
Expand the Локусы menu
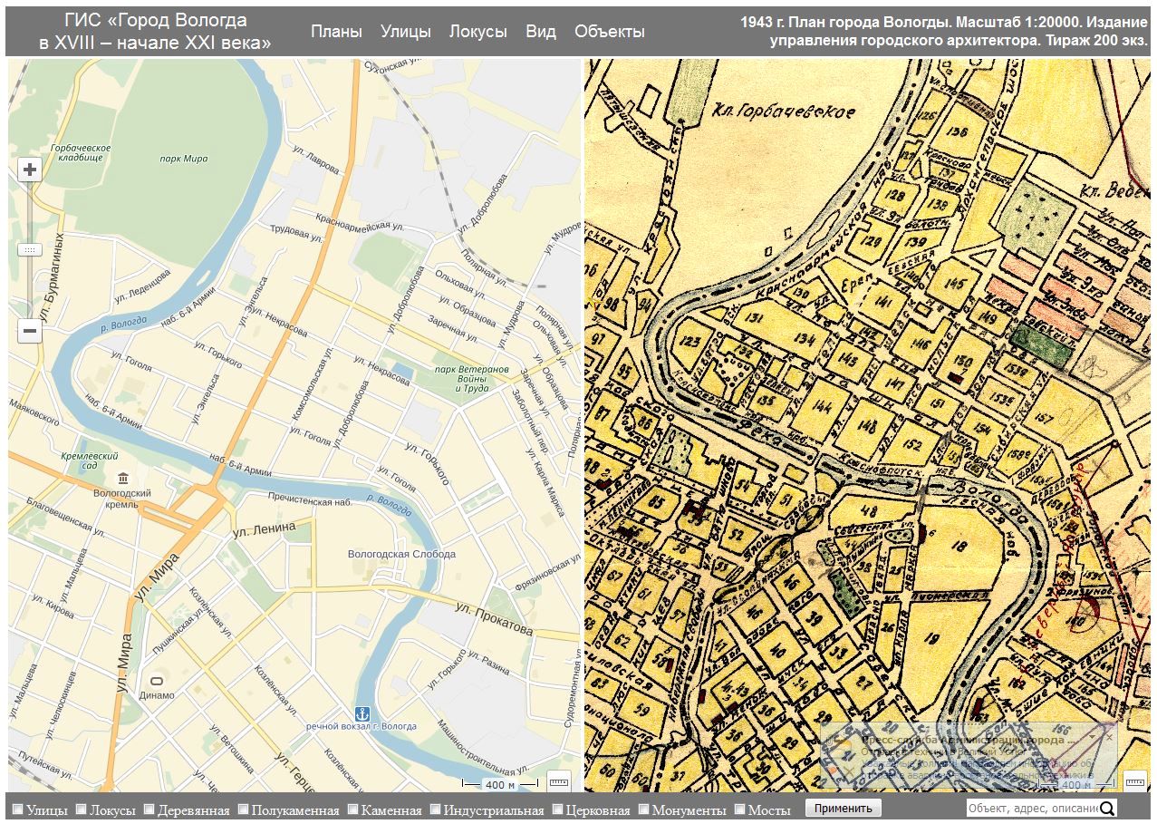click(477, 32)
